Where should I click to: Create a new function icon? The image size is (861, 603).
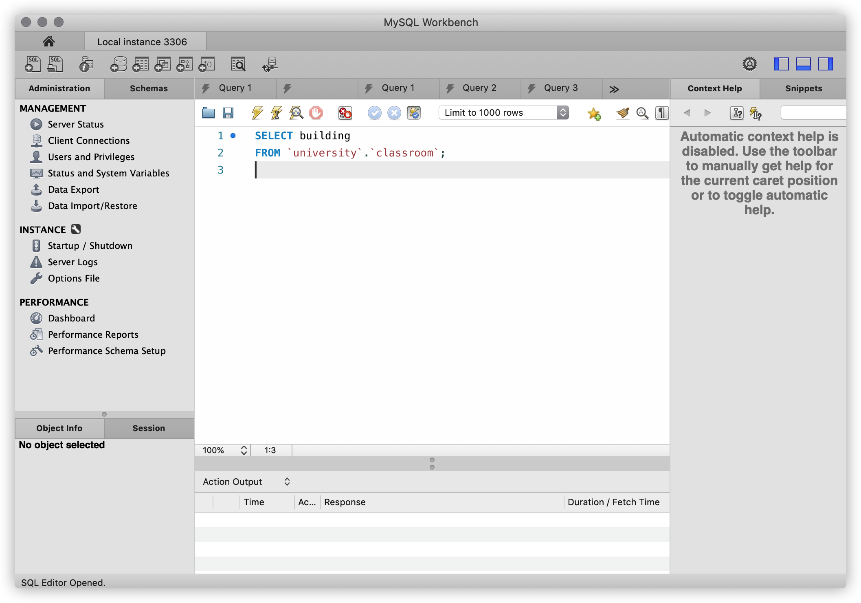tap(206, 64)
